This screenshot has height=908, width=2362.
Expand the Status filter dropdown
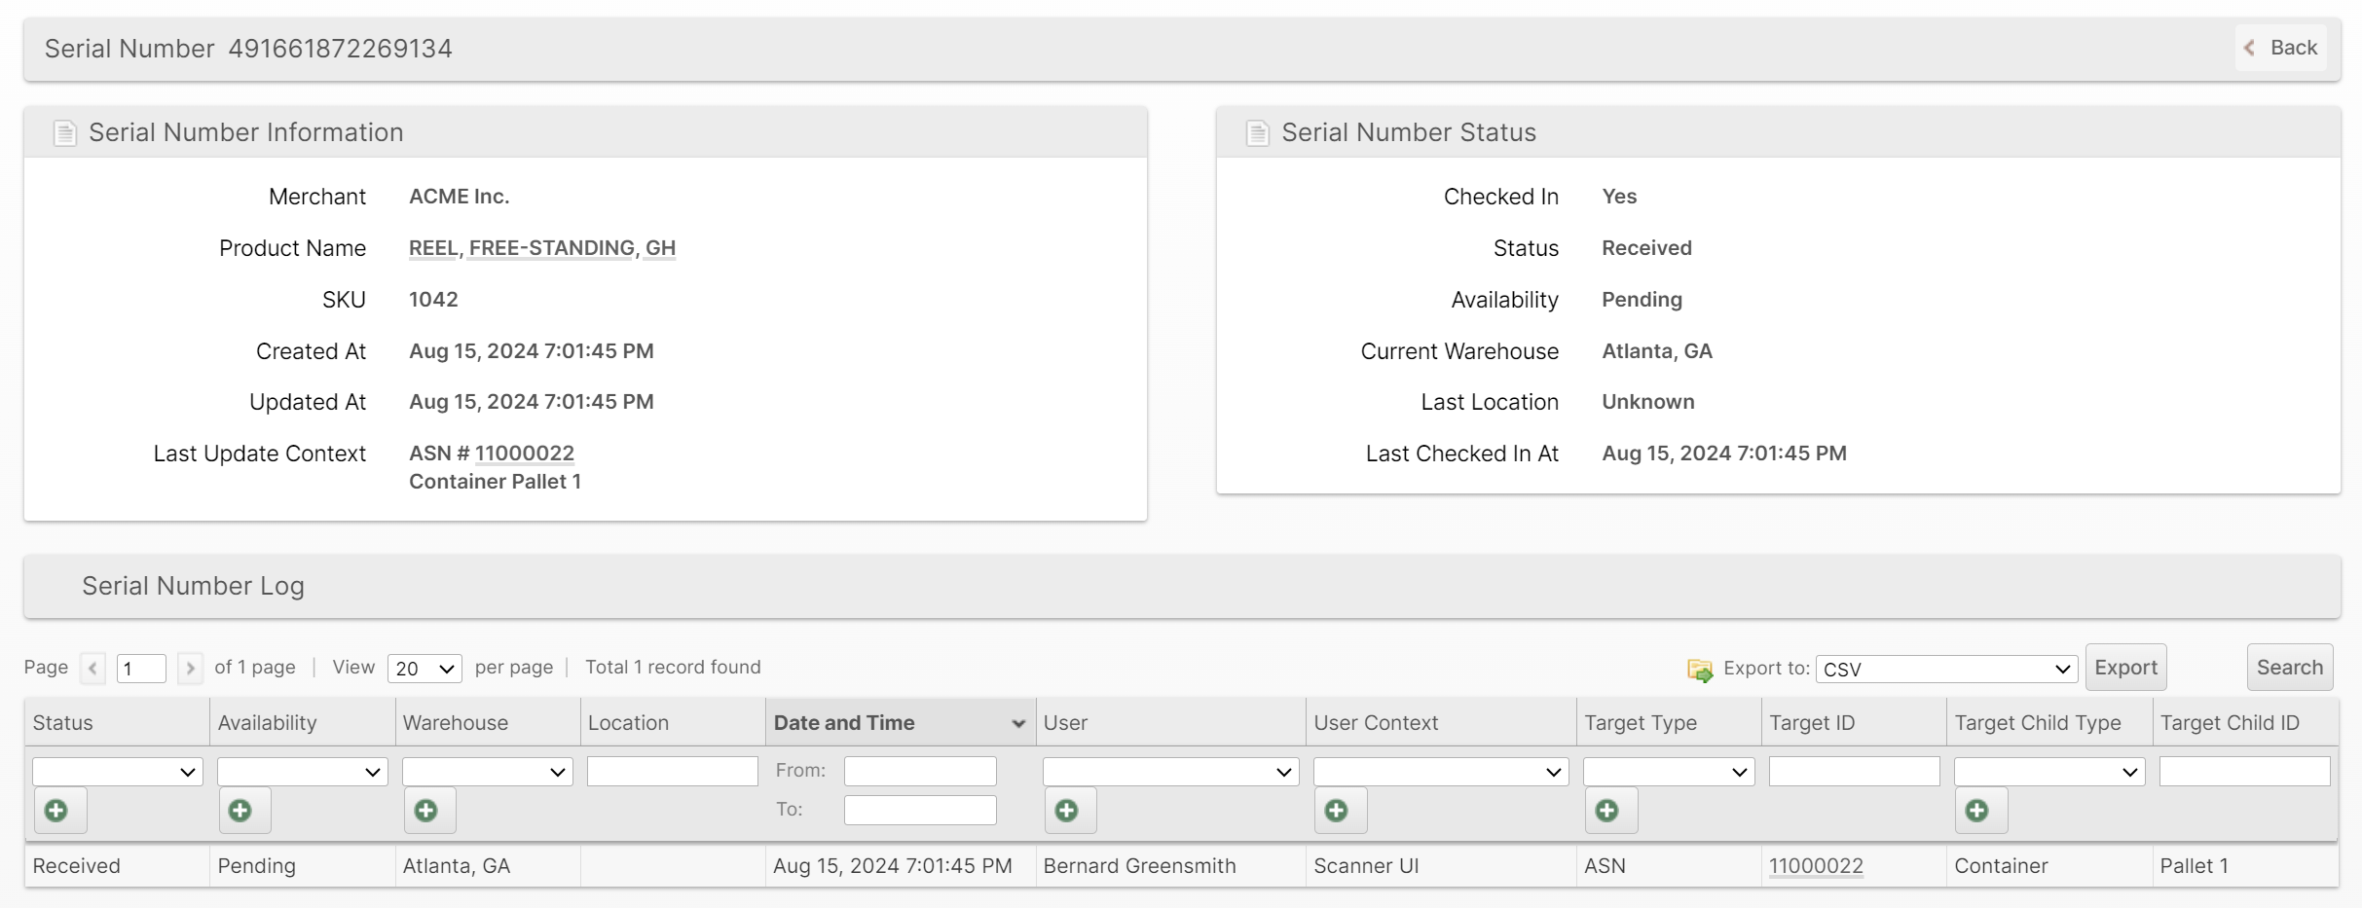[x=117, y=772]
